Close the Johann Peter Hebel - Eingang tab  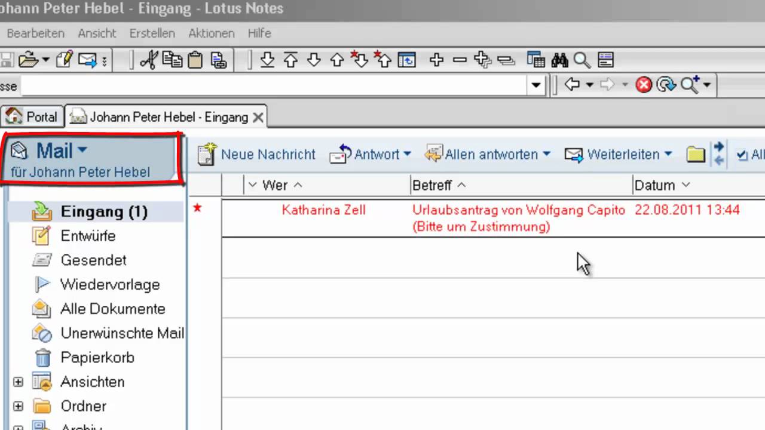(258, 118)
